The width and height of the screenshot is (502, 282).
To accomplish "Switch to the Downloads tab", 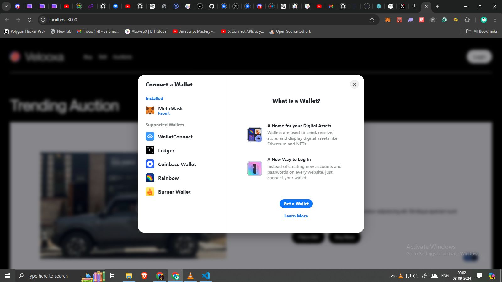I will pyautogui.click(x=414, y=6).
